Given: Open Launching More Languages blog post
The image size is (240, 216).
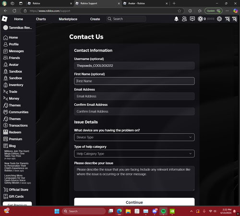Looking at the screenshot, I should 17,179.
